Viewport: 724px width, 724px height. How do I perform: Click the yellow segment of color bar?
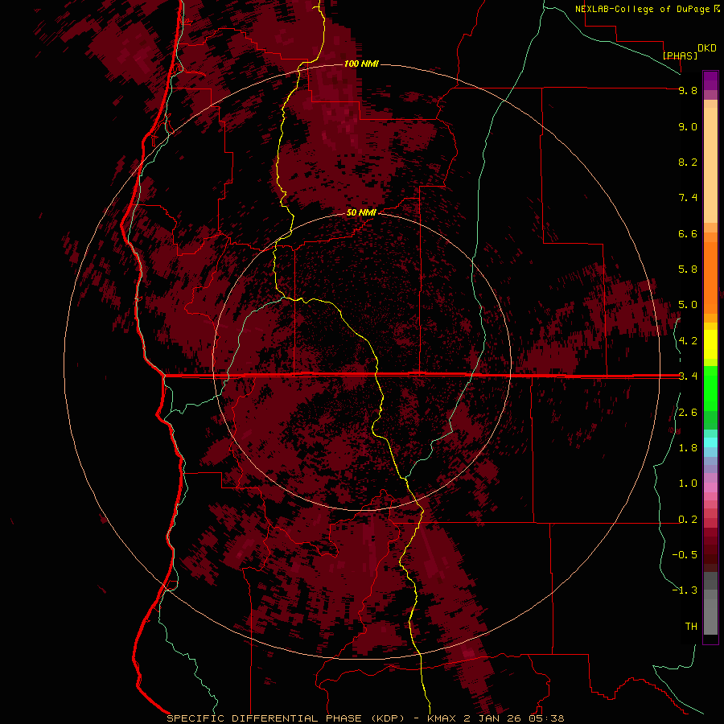point(710,344)
